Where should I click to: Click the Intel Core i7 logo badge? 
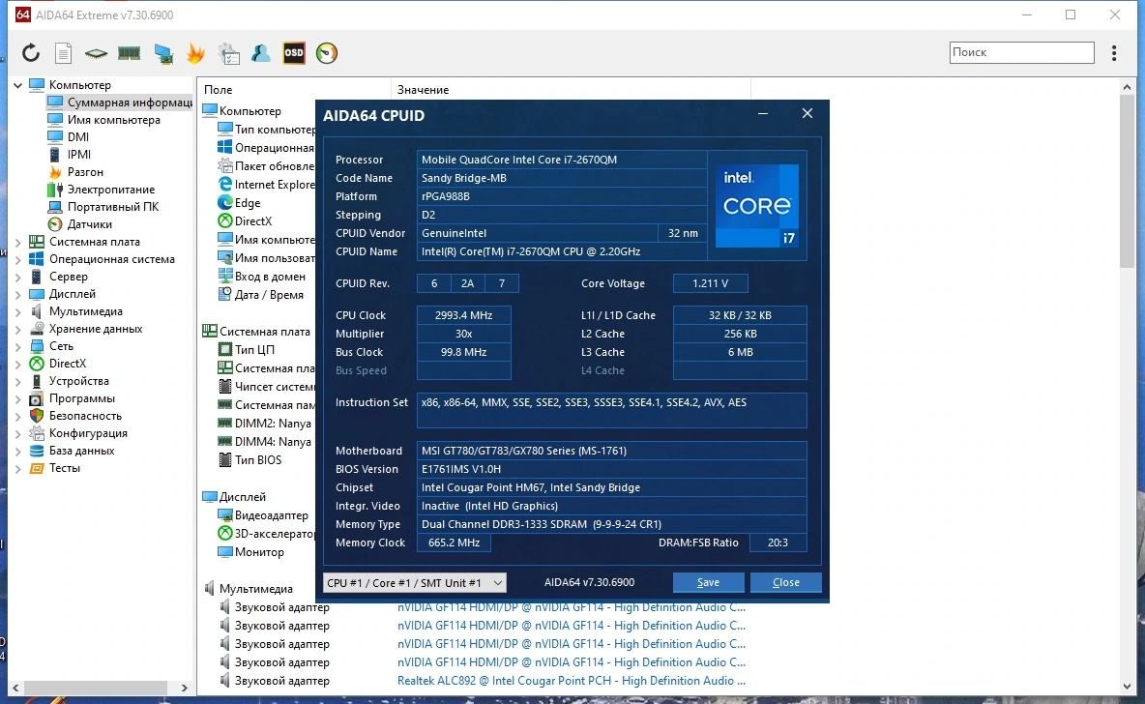[756, 205]
